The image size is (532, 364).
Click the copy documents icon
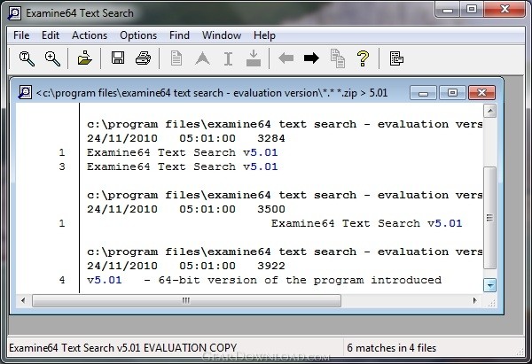pos(337,58)
